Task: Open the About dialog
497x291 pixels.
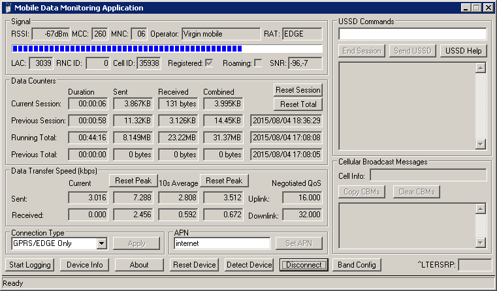Action: 139,265
